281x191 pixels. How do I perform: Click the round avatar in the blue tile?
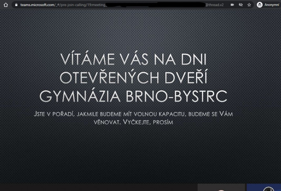tap(268, 189)
